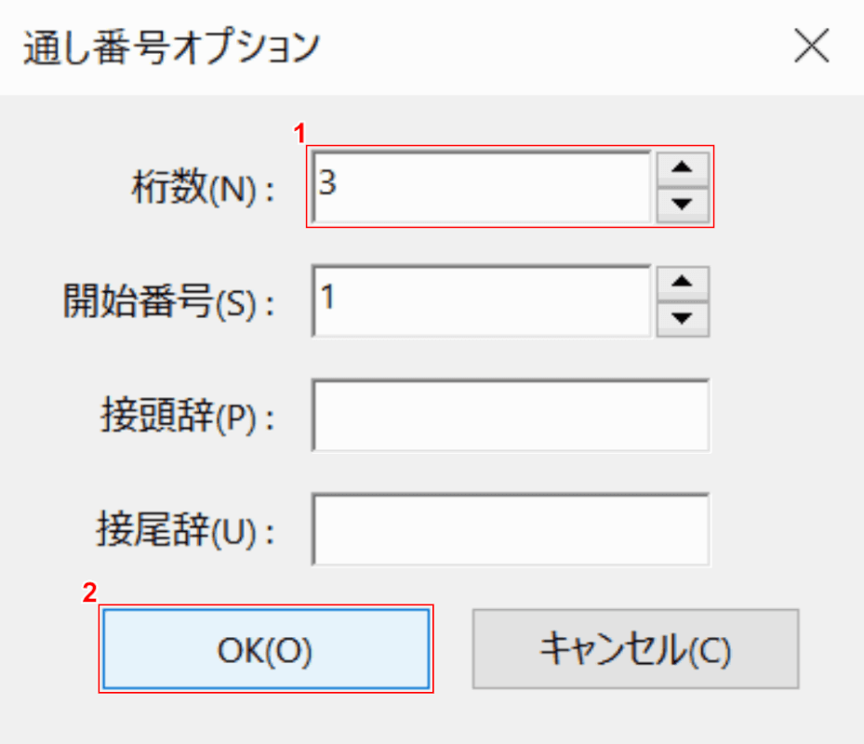Click the 接尾辞(U) label

pos(187,531)
